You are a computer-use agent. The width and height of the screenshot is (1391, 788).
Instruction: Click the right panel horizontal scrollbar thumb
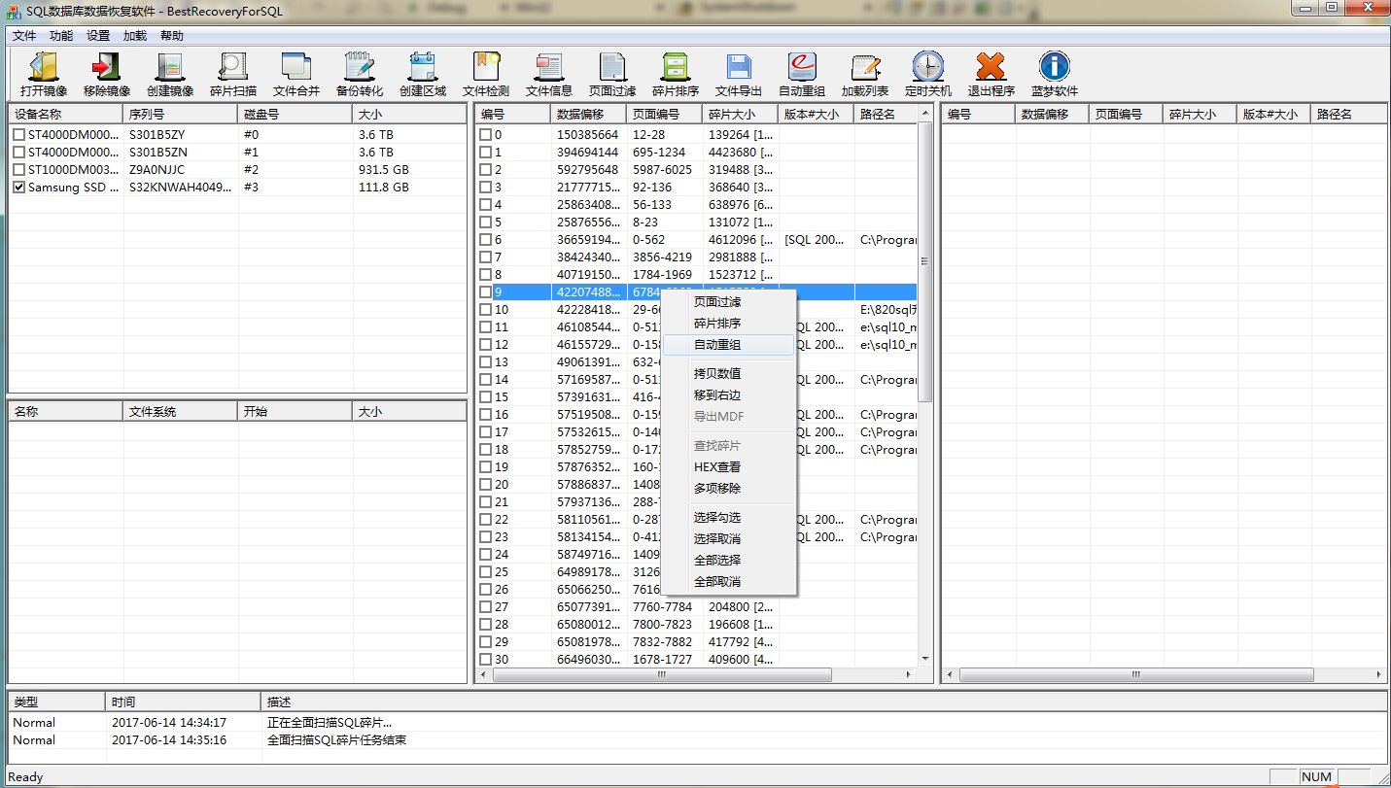point(1136,675)
